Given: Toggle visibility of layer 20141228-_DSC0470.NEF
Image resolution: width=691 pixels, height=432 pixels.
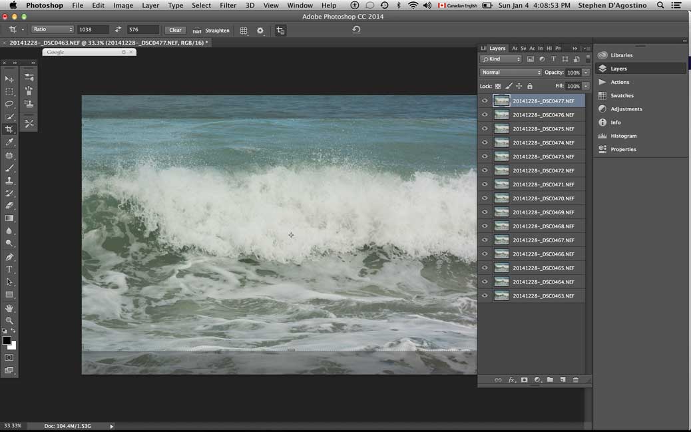Looking at the screenshot, I should (485, 198).
